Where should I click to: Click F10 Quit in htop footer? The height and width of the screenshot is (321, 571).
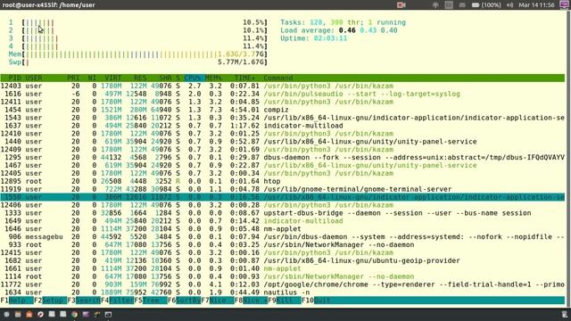tap(316, 300)
